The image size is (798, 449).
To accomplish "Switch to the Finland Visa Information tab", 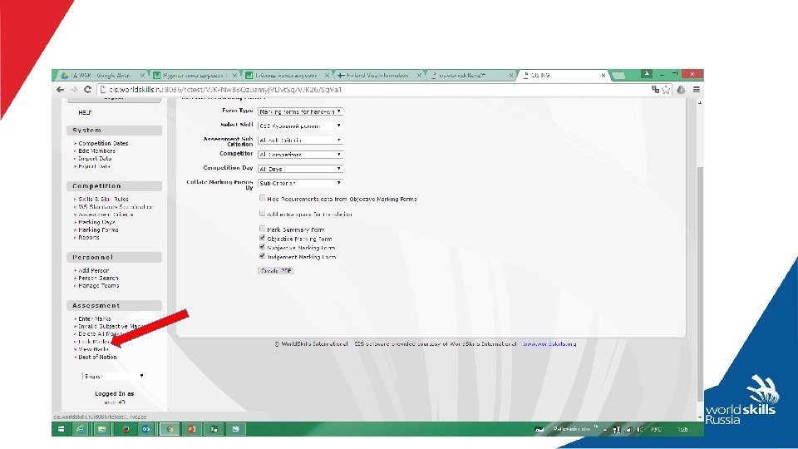I will [x=377, y=76].
